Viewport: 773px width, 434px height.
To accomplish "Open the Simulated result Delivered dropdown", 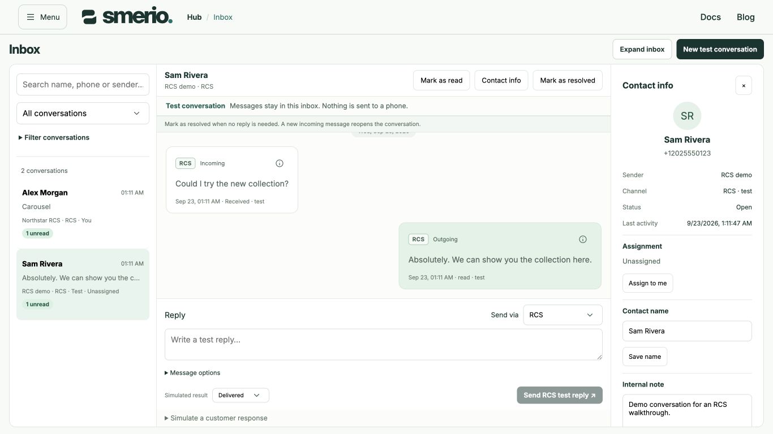I will click(241, 395).
